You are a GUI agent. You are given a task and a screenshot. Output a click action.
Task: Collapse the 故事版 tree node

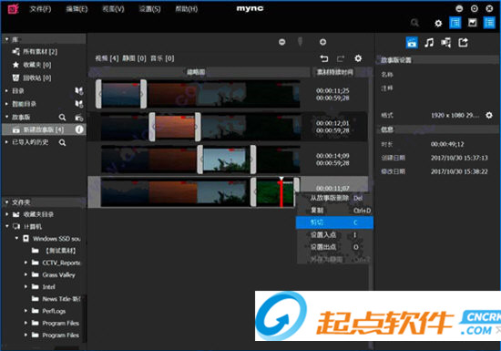tap(6, 117)
